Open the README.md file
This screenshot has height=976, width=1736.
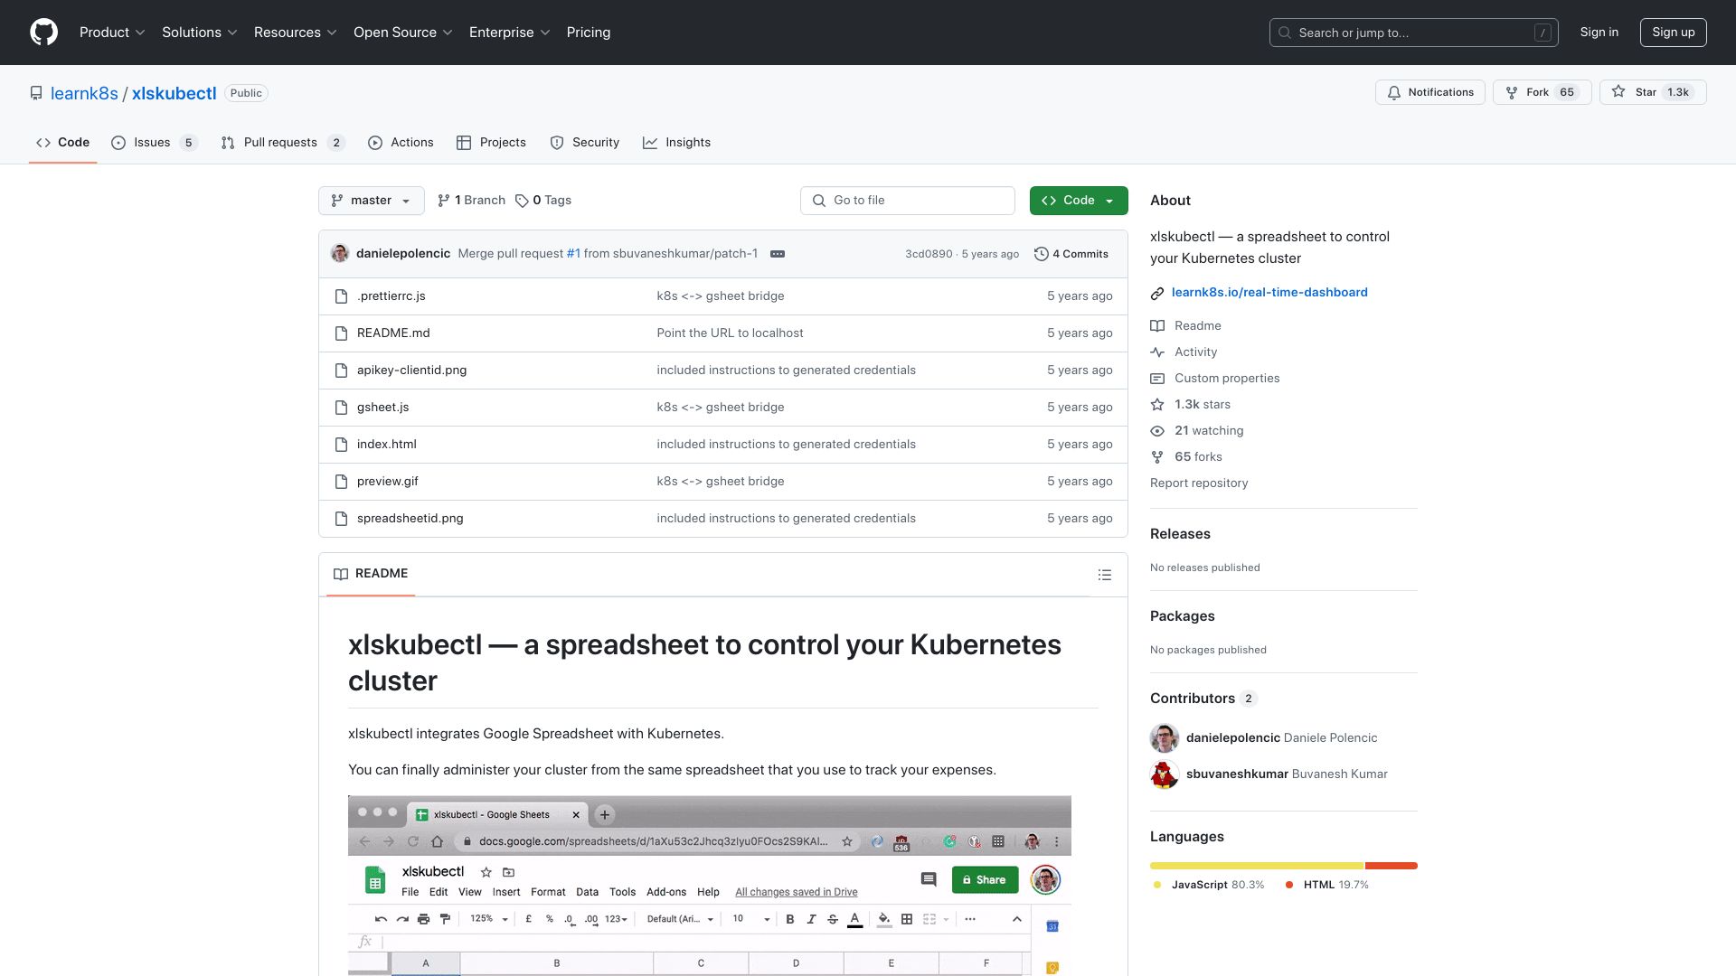pyautogui.click(x=393, y=333)
